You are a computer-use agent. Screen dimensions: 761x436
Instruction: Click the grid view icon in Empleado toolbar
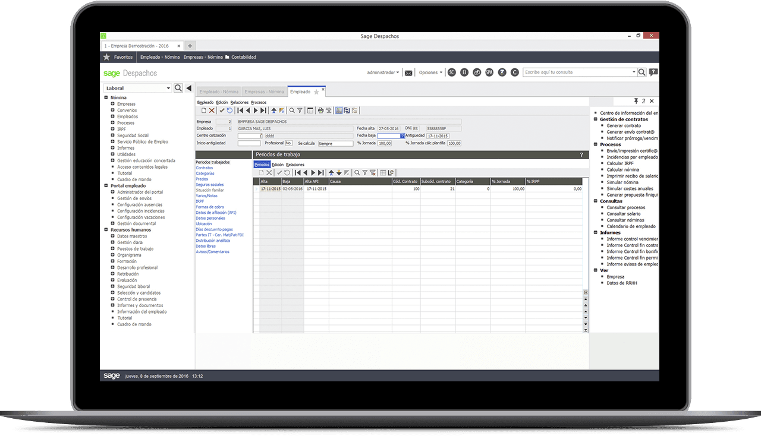point(310,110)
